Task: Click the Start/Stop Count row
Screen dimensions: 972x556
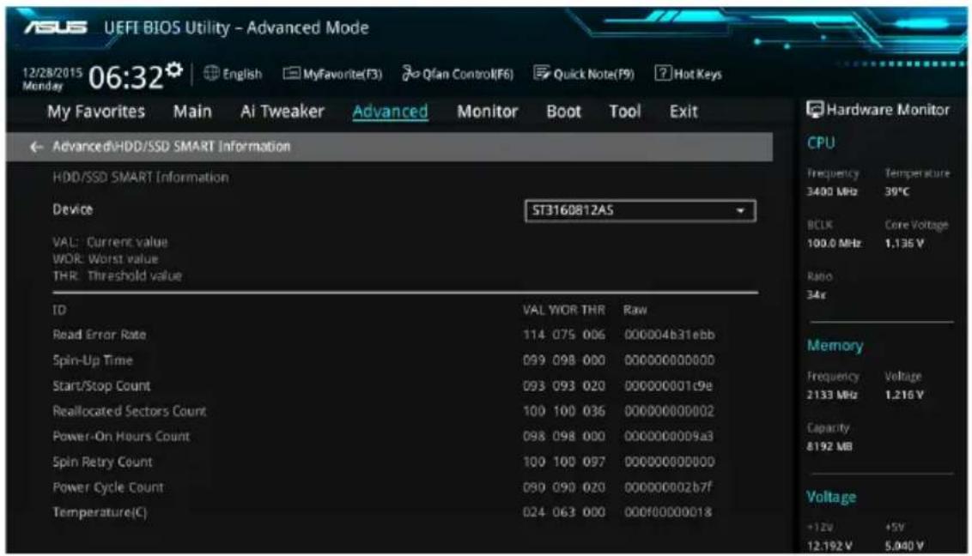Action: [x=384, y=386]
